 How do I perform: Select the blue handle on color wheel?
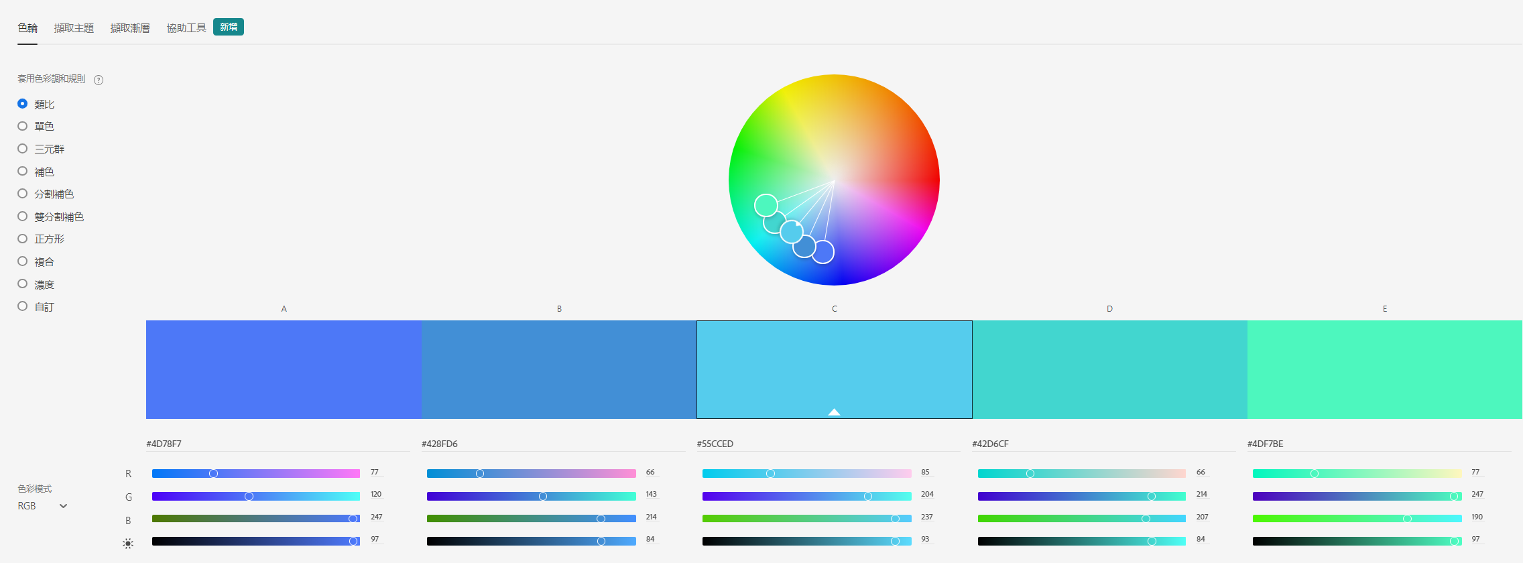pos(823,252)
